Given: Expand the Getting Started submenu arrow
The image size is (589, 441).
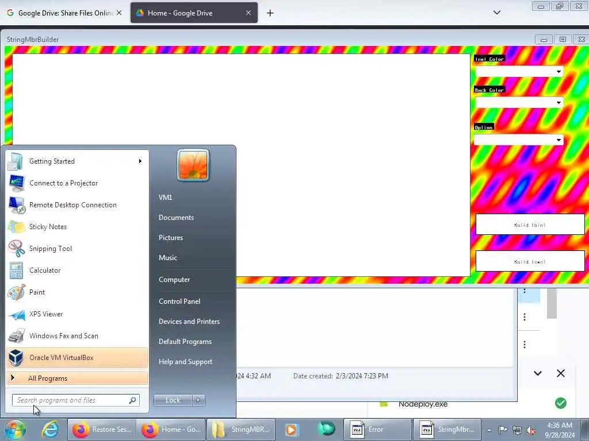Looking at the screenshot, I should click(140, 161).
